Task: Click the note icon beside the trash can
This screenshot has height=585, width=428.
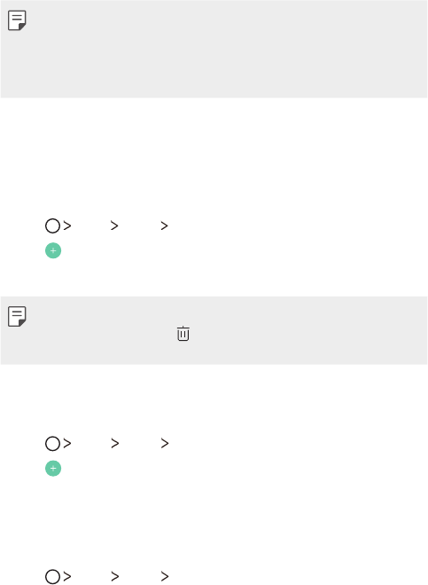Action: (x=17, y=316)
